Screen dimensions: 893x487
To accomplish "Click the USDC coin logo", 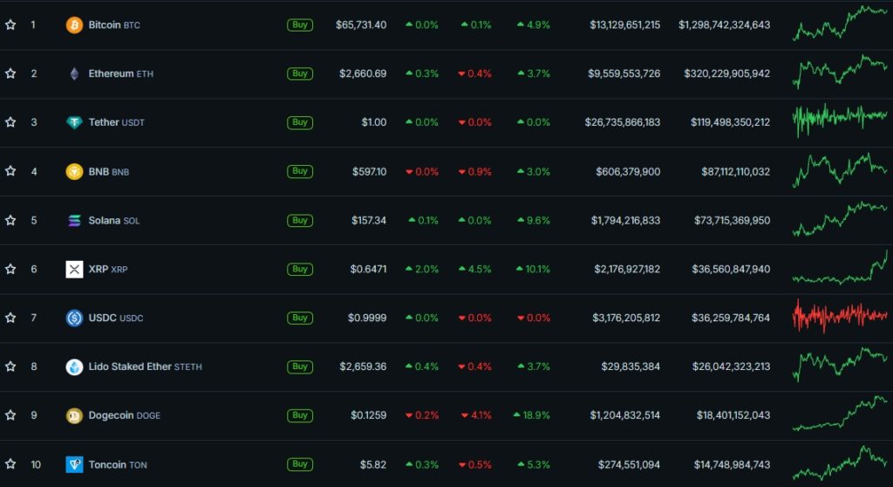I will [74, 318].
